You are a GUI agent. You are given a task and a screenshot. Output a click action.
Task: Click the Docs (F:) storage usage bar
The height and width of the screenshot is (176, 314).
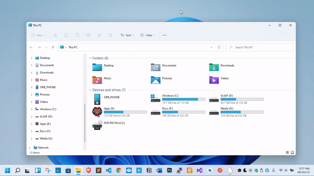click(x=184, y=112)
